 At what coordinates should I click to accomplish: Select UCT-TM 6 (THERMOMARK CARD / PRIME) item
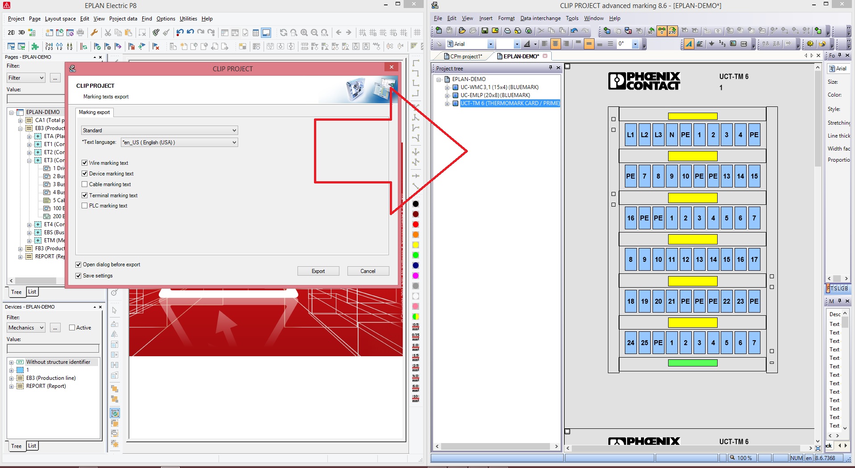click(510, 103)
